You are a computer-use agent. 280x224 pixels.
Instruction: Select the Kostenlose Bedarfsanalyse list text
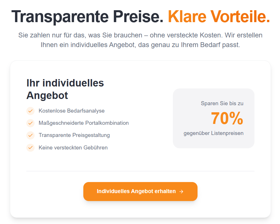[x=71, y=111]
